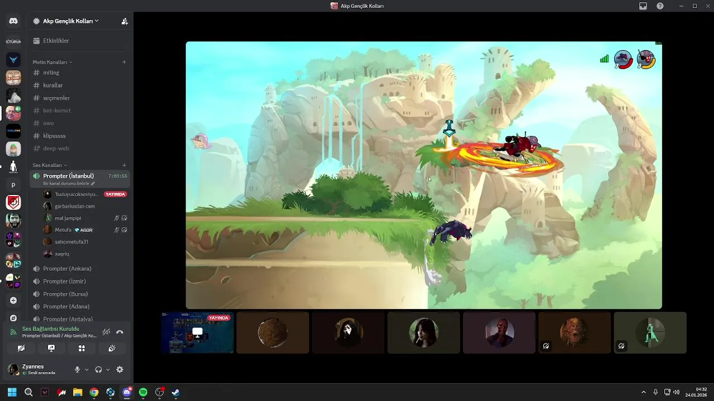Select user satıcımetufa31 in voice list
This screenshot has width=714, height=401.
tap(85, 242)
